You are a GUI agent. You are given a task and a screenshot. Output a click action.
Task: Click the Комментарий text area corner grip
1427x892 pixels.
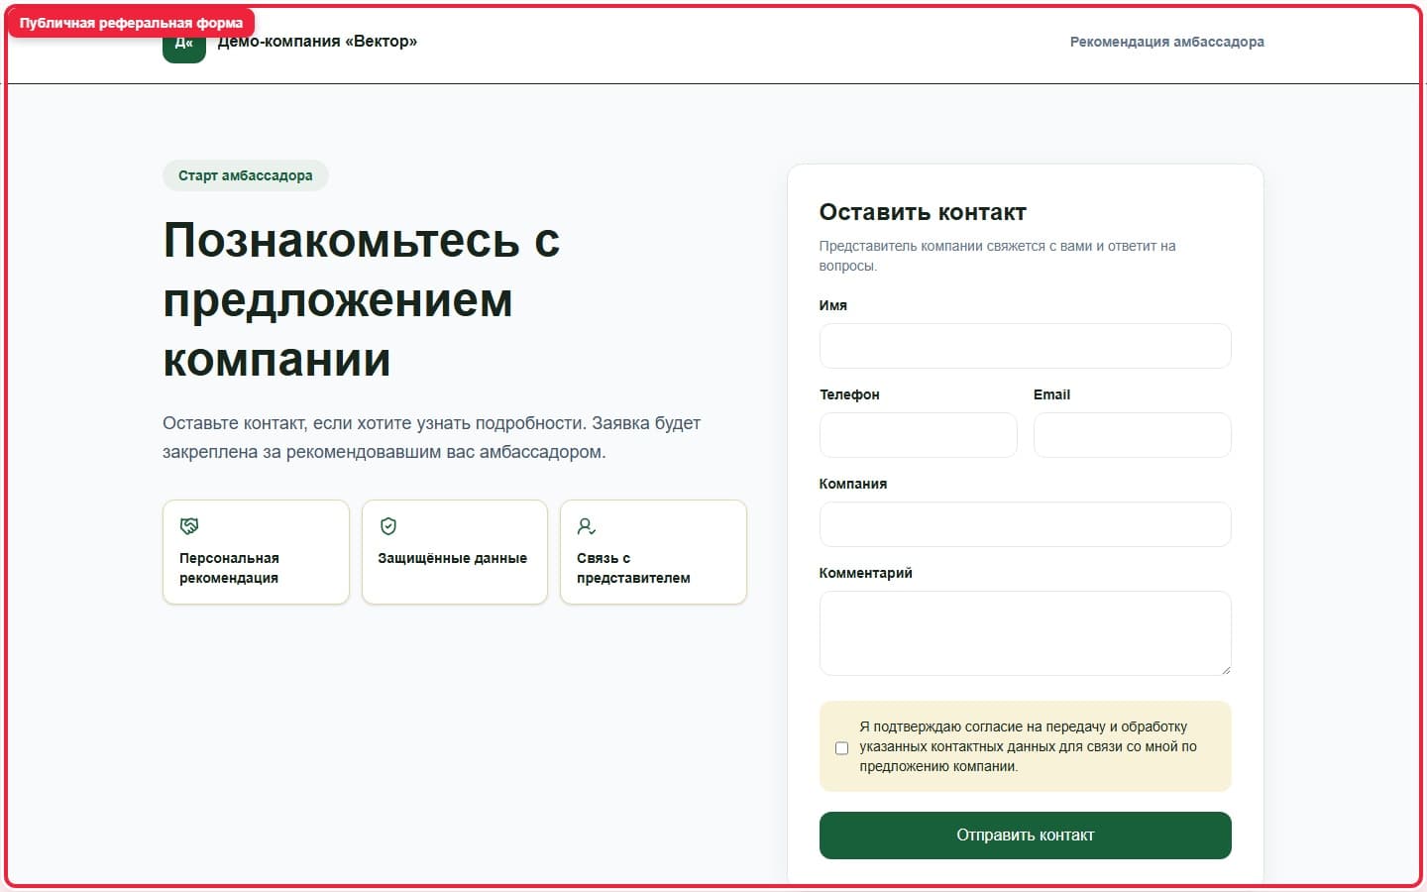(x=1226, y=670)
